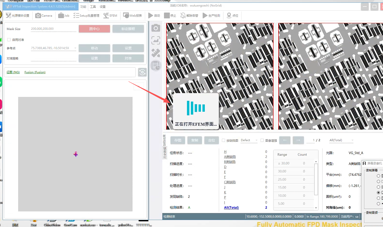Click the refresh gear icon next to Fusion

[x=142, y=72]
